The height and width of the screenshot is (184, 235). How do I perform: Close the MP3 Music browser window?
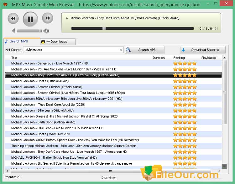[x=226, y=3]
